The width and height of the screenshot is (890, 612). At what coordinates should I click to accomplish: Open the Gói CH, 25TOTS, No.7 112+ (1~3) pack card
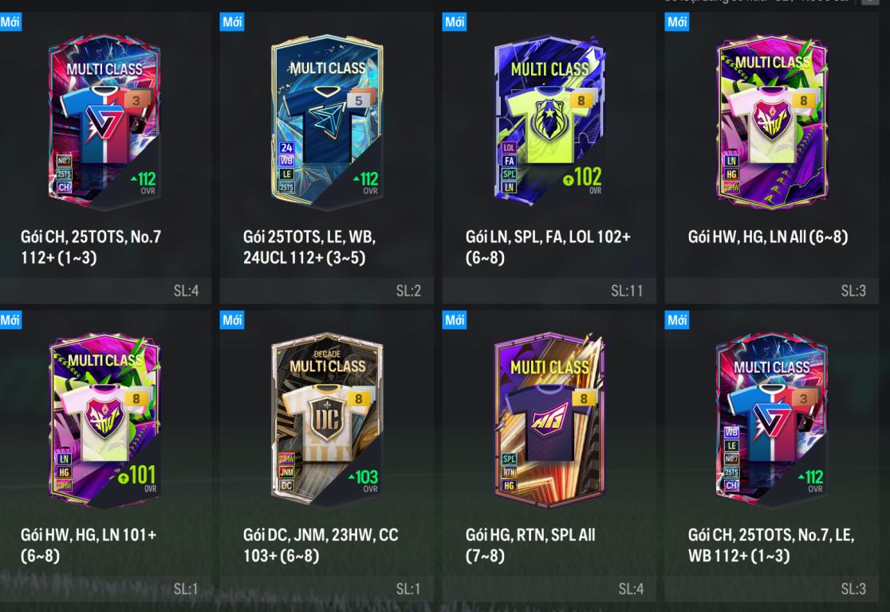(104, 122)
